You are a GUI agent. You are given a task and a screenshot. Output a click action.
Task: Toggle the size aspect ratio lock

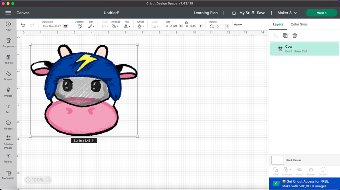pos(186,22)
